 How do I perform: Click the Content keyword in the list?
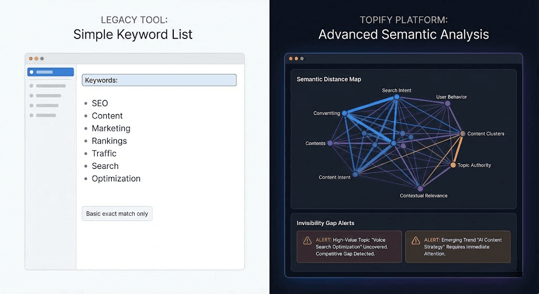click(107, 116)
